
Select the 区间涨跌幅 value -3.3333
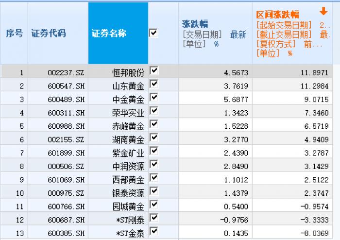[x=314, y=220]
